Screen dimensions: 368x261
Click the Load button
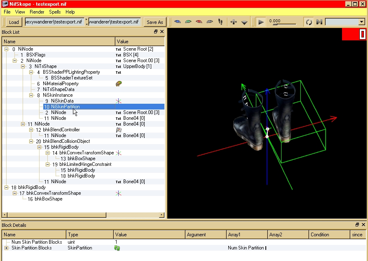14,22
